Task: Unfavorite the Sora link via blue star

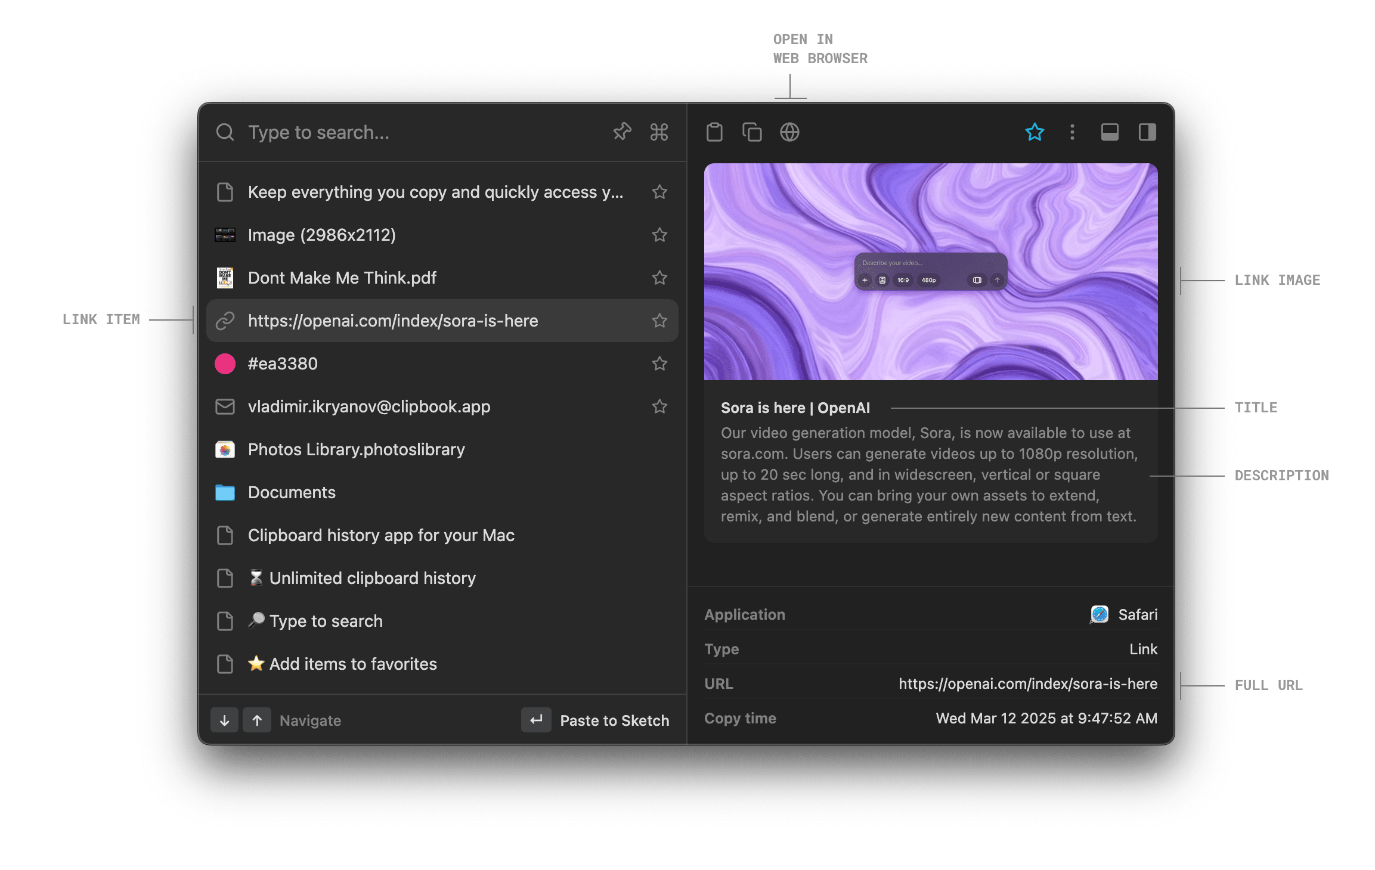Action: click(1035, 132)
